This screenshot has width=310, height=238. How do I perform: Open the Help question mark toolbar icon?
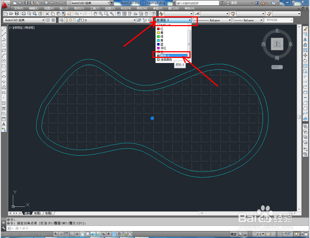[x=153, y=14]
